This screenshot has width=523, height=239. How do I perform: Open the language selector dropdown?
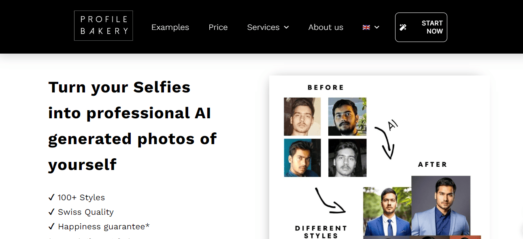[371, 27]
